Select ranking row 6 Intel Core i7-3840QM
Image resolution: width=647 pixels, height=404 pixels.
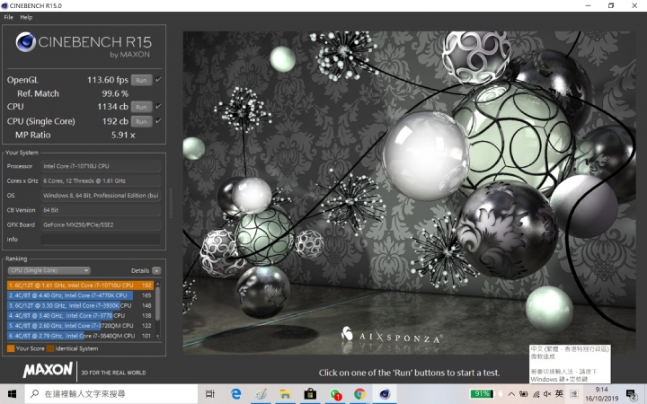click(x=80, y=336)
